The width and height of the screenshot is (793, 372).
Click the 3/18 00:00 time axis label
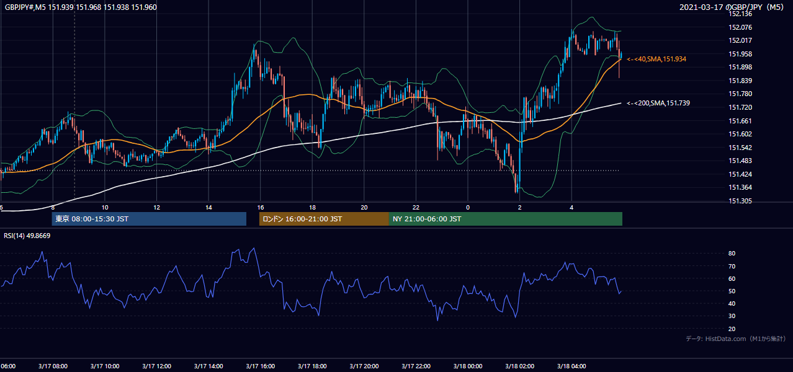(468, 366)
